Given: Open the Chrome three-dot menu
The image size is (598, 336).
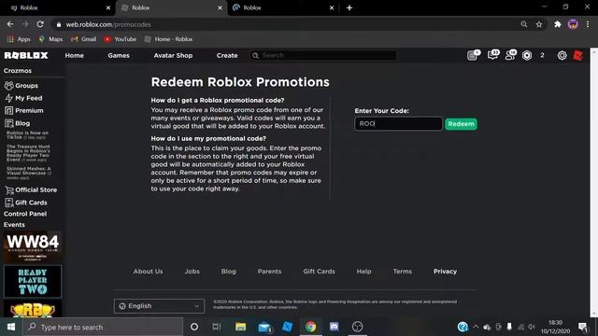Looking at the screenshot, I should click(588, 24).
